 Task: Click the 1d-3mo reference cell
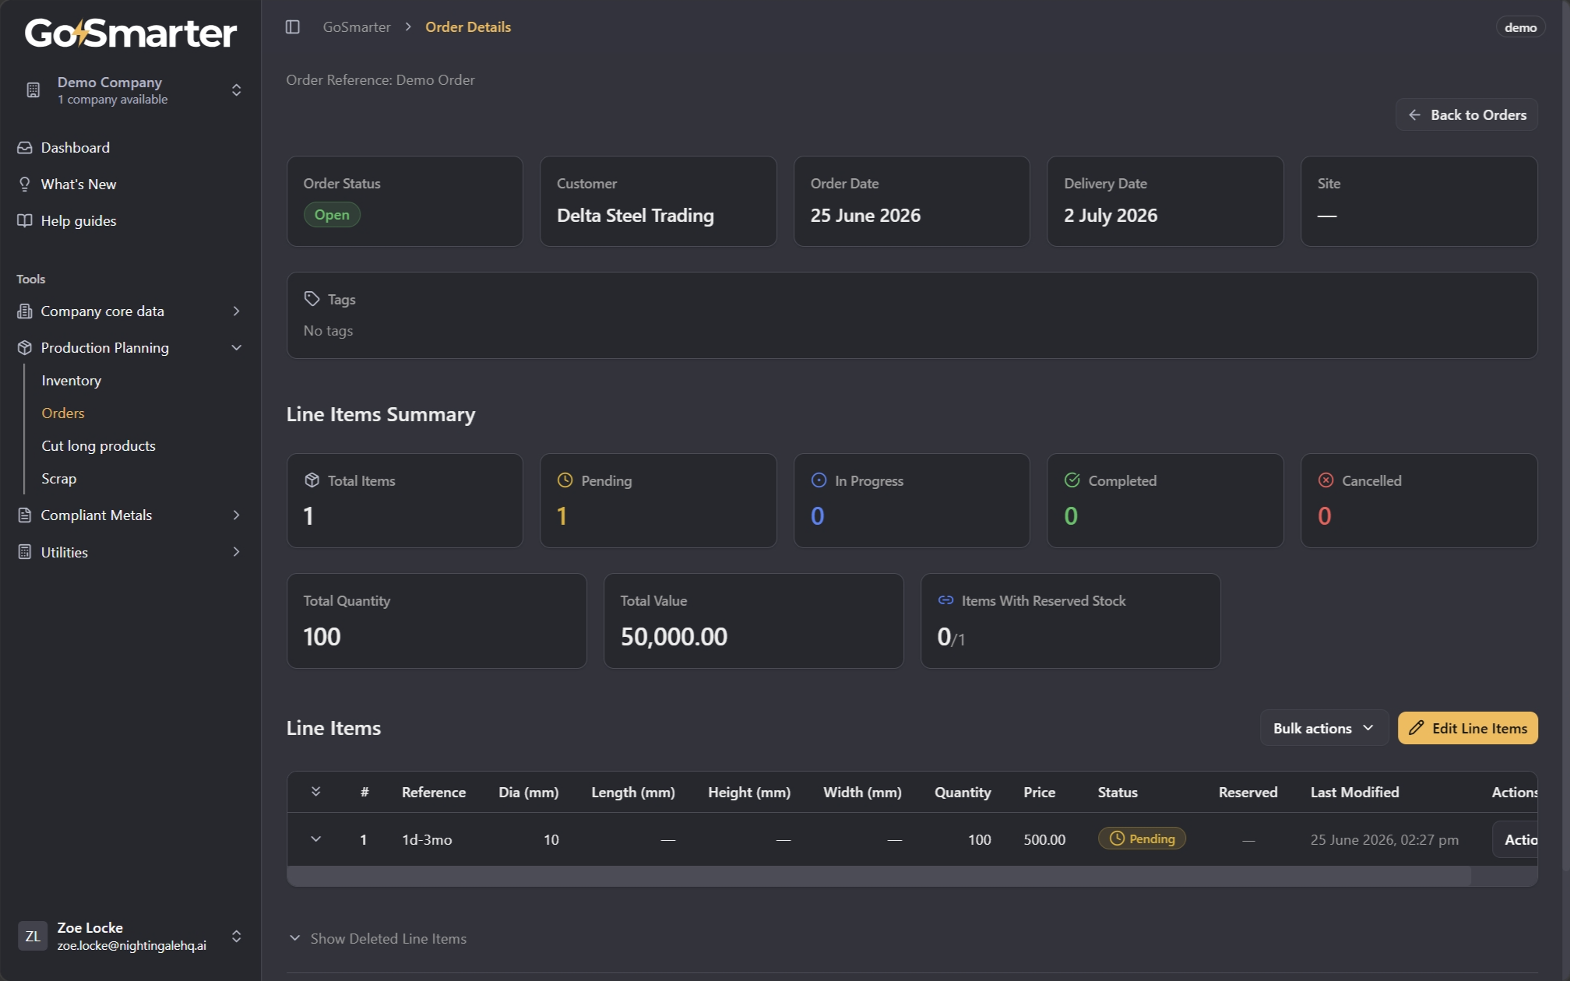427,839
